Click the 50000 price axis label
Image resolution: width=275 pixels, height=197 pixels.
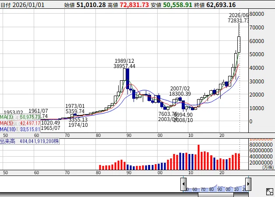click(x=257, y=54)
